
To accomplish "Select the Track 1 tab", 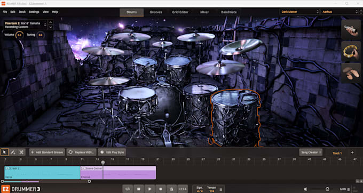I will pos(337,153).
